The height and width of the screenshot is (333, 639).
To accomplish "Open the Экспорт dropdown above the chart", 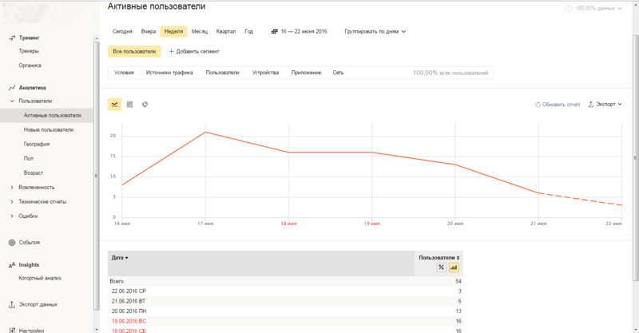I will tap(605, 104).
